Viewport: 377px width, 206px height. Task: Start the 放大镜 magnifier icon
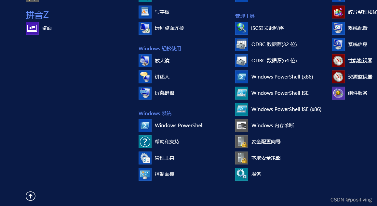point(145,60)
